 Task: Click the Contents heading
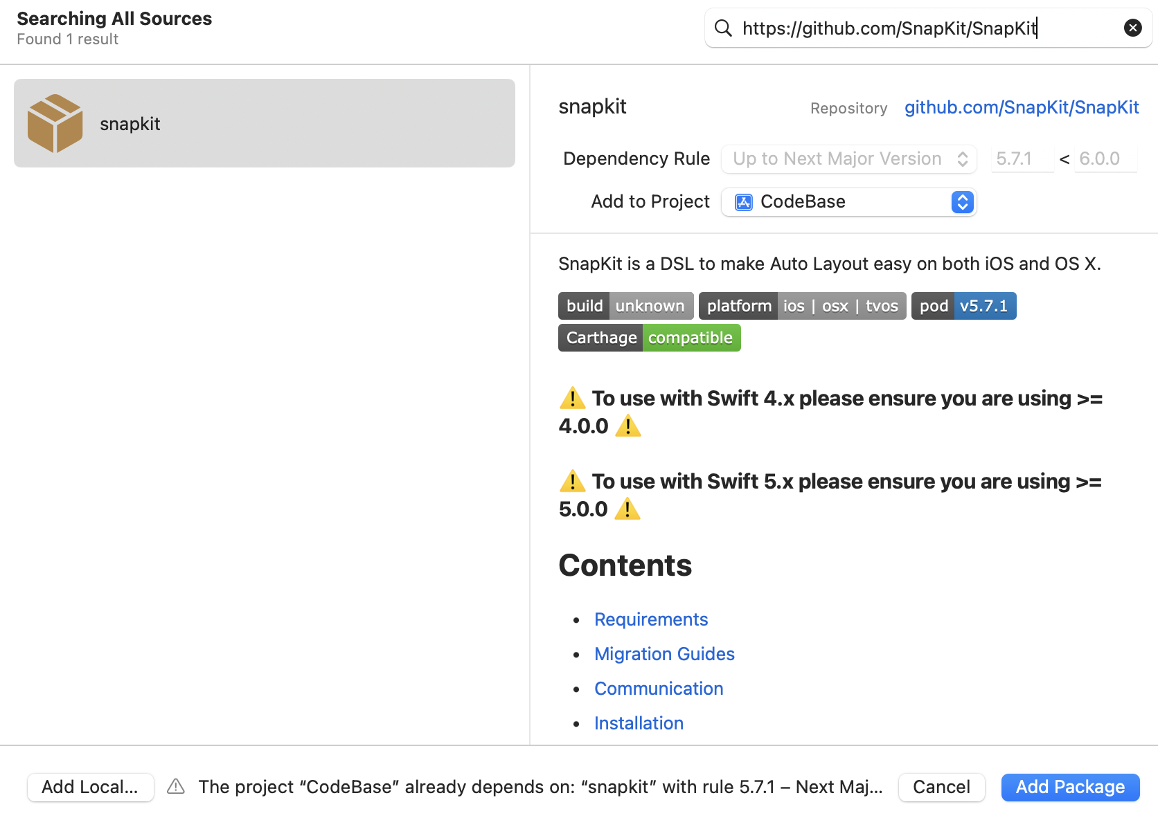[x=625, y=565]
